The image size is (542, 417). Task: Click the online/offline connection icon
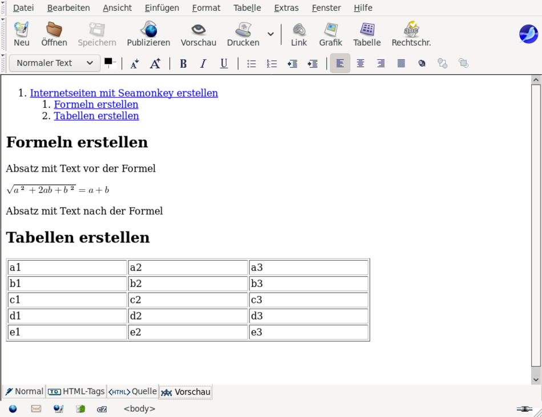(x=524, y=409)
